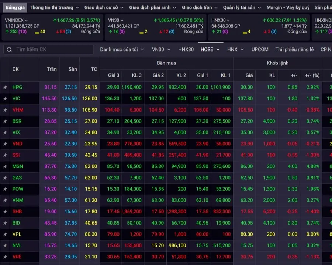
Task: Expand Giao dịch phái sinh menu
Action: pos(153,8)
